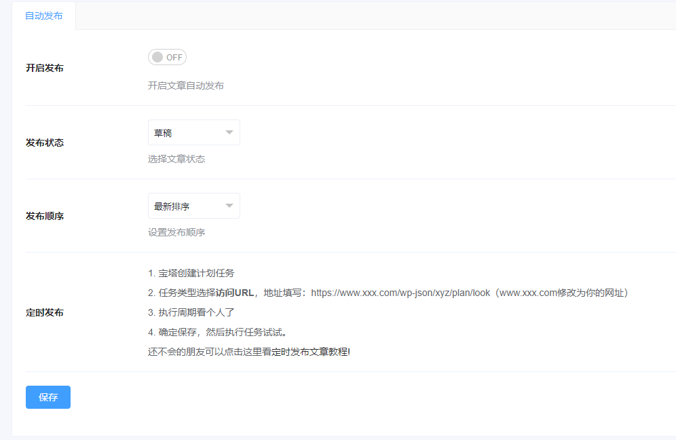Click the 开启发布 label
The image size is (676, 440).
tap(45, 68)
